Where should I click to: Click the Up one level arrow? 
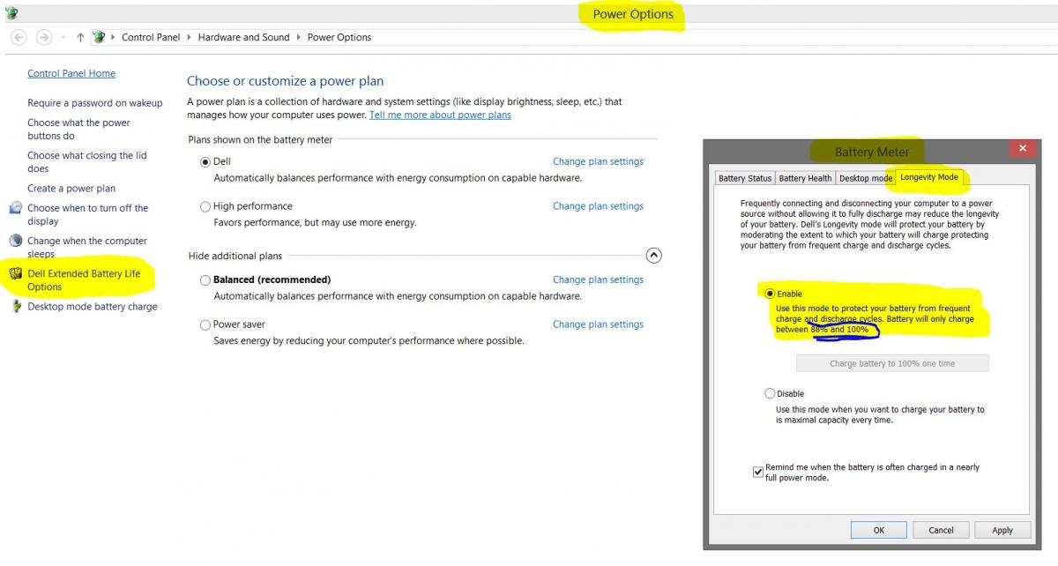click(x=80, y=37)
